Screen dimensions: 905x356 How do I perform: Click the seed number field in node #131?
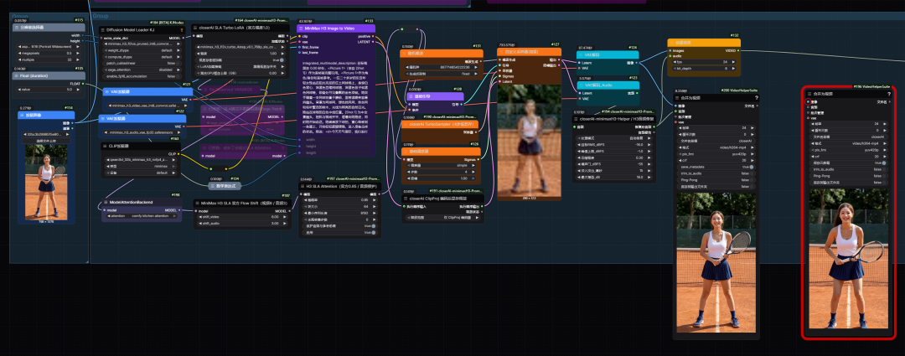(442, 67)
